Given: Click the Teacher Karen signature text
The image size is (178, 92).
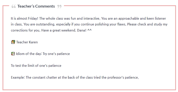Looking at the screenshot, I should pyautogui.click(x=27, y=42).
